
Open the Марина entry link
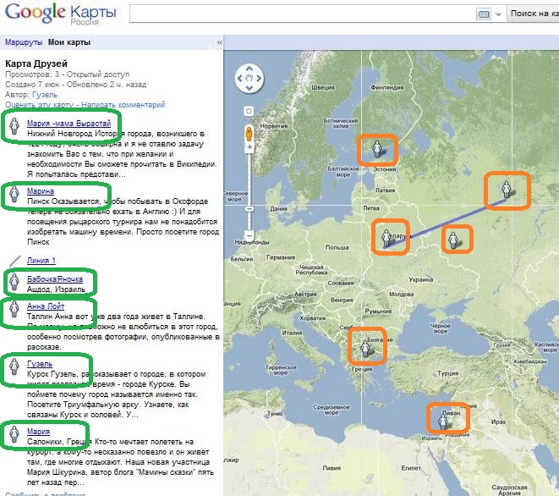pos(41,191)
